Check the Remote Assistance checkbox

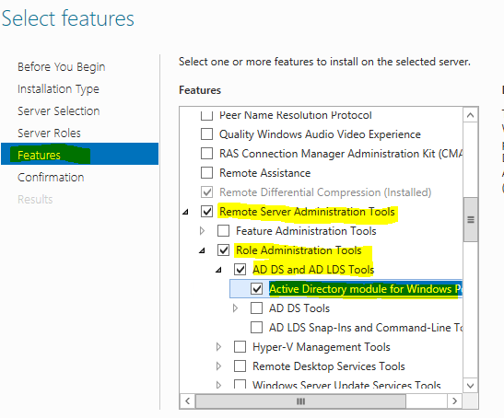click(x=206, y=173)
